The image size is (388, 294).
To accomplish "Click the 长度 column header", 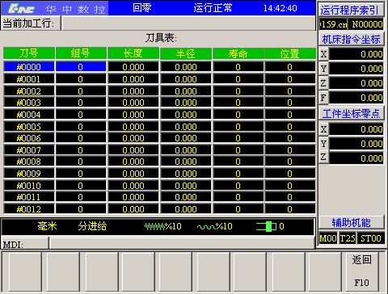I will tap(133, 53).
